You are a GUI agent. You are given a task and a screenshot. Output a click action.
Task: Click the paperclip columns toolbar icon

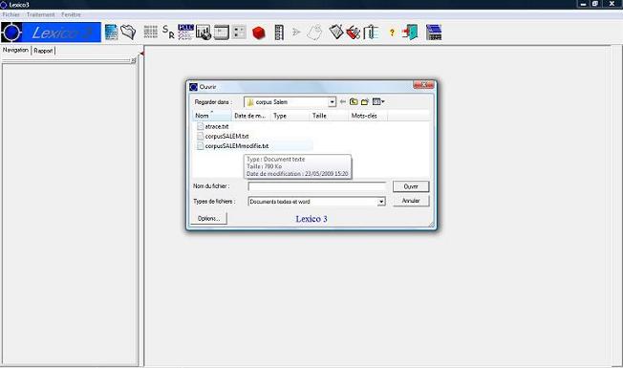pyautogui.click(x=371, y=32)
